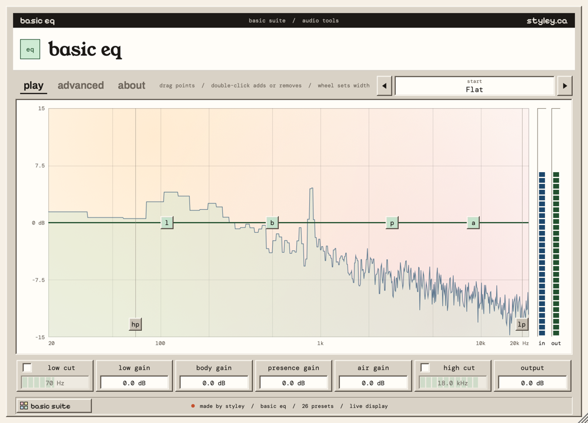
Task: Click the 'basic eq' title bar text
Action: point(37,21)
